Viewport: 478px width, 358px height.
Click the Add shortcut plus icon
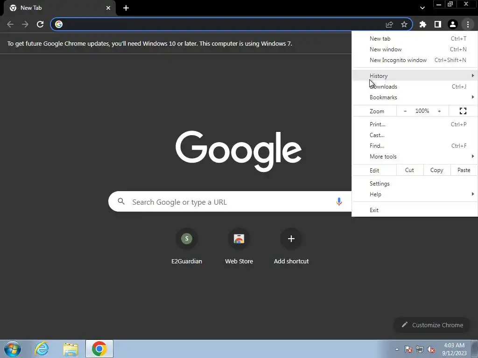pyautogui.click(x=291, y=238)
